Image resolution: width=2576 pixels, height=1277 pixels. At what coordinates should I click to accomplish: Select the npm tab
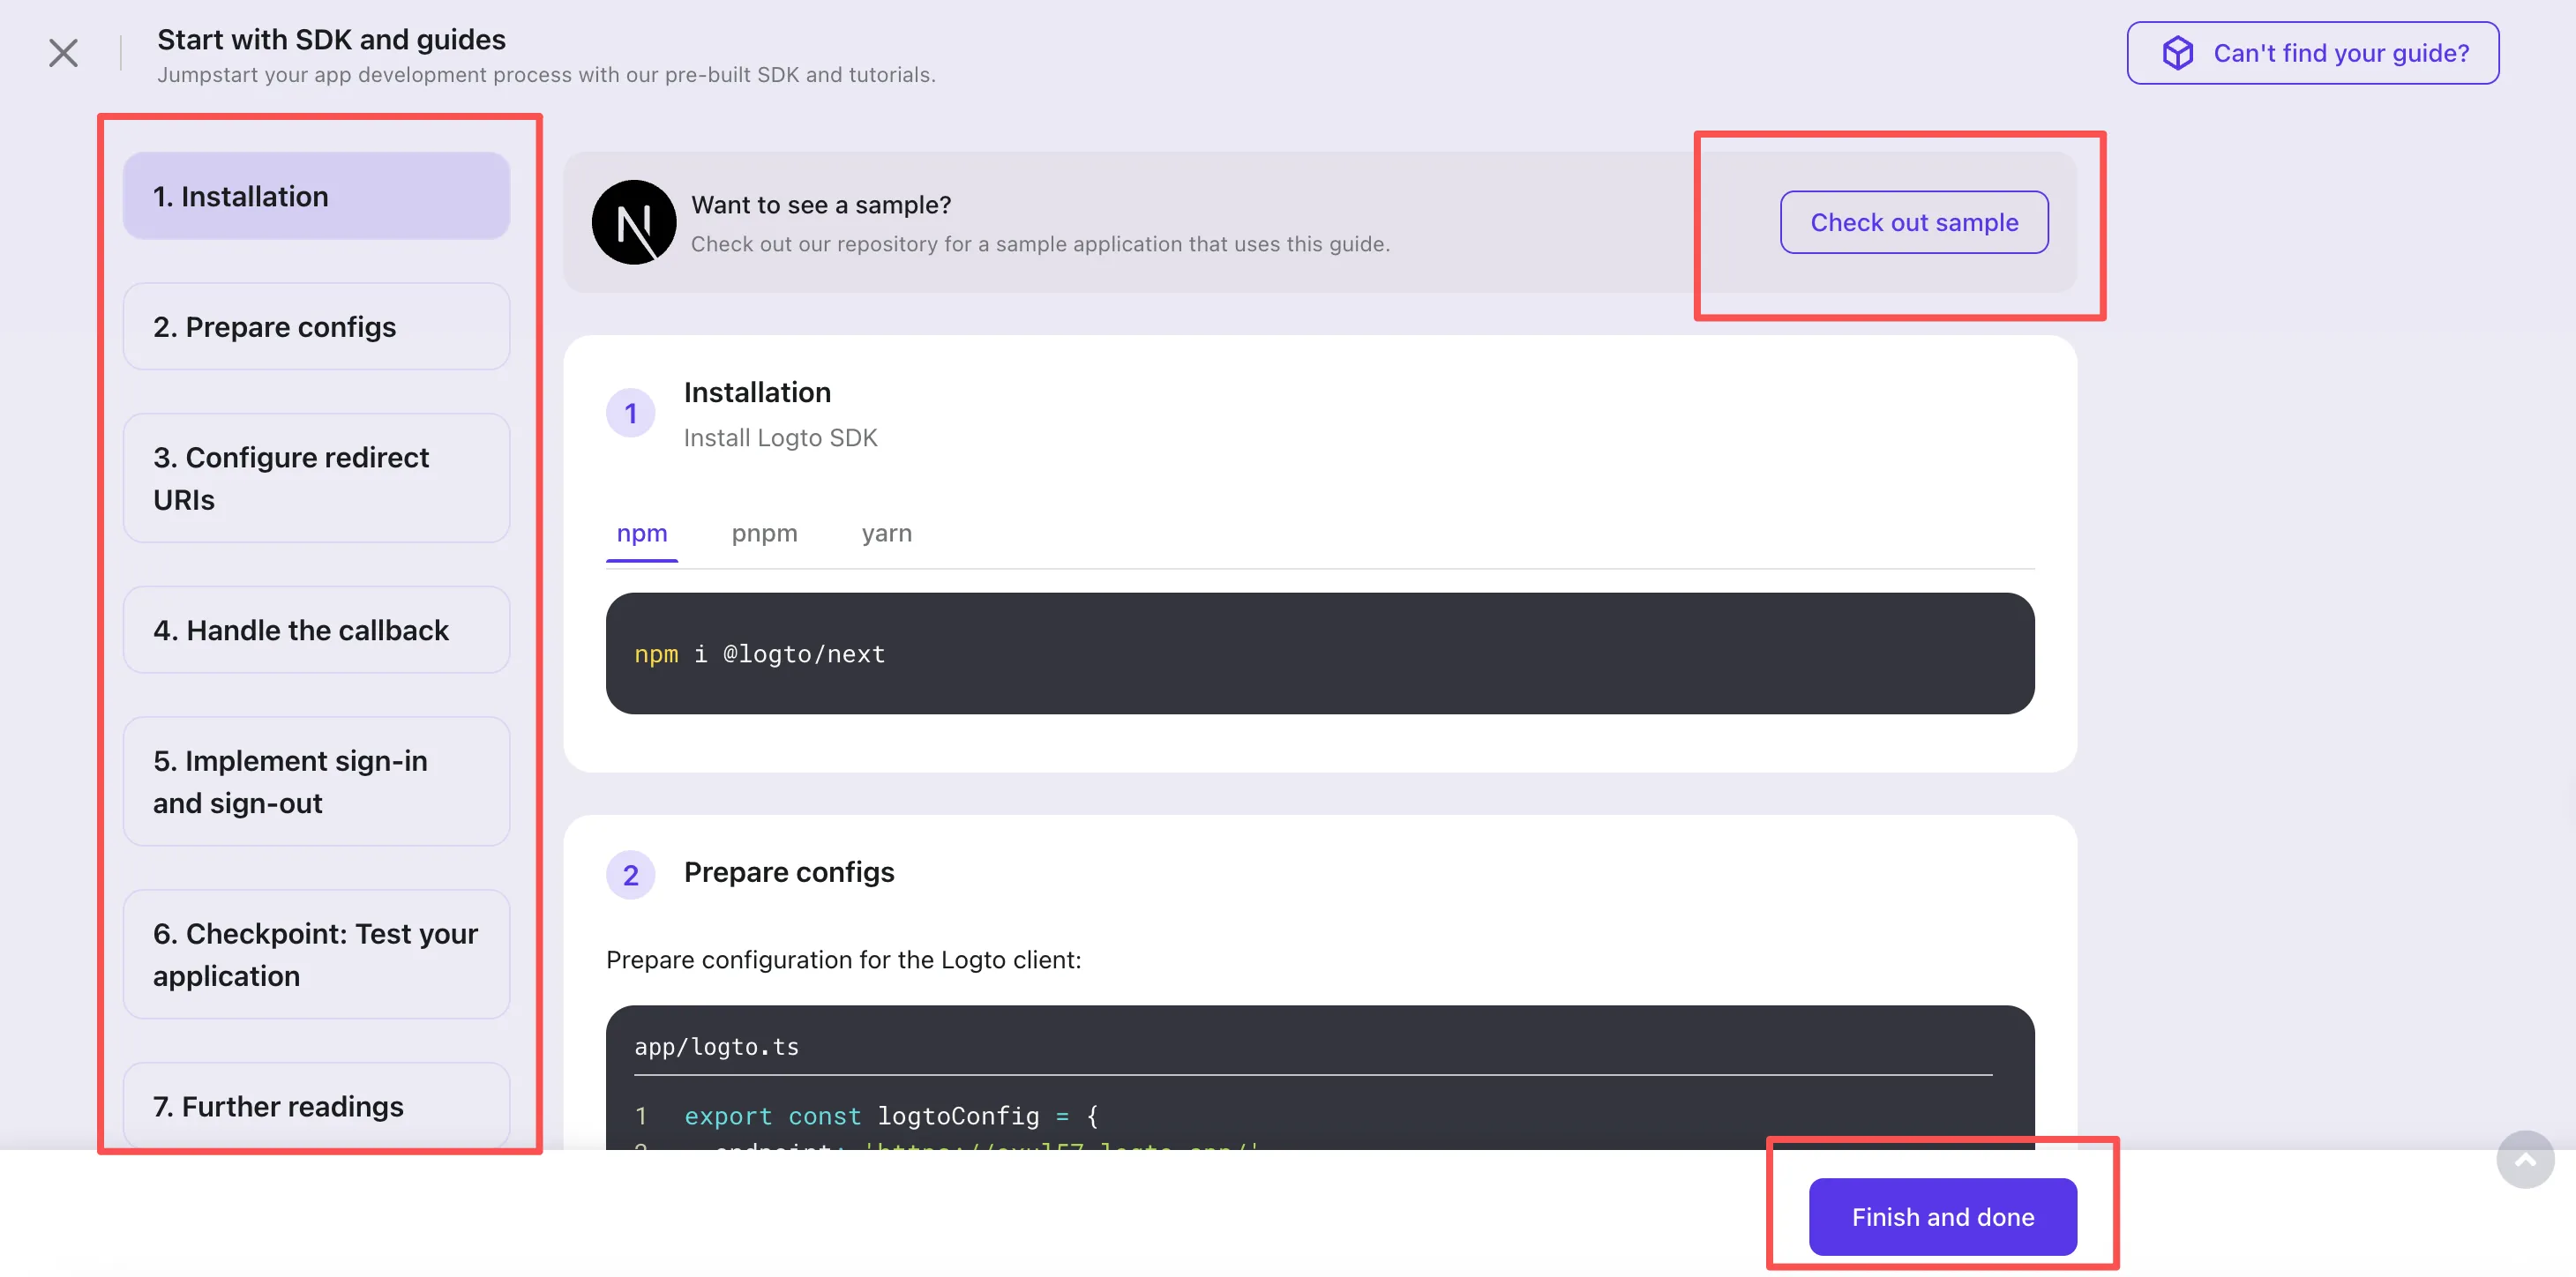[x=642, y=533]
